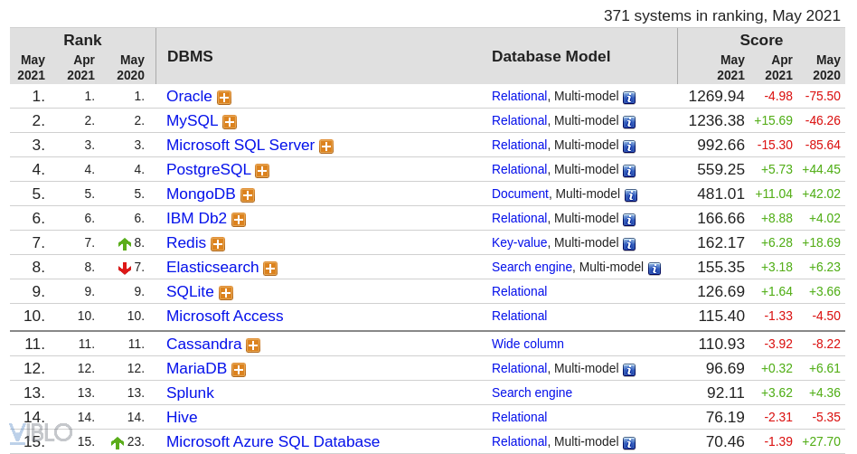Click the orange plus icon beside MySQL
This screenshot has width=857, height=454.
[x=230, y=122]
